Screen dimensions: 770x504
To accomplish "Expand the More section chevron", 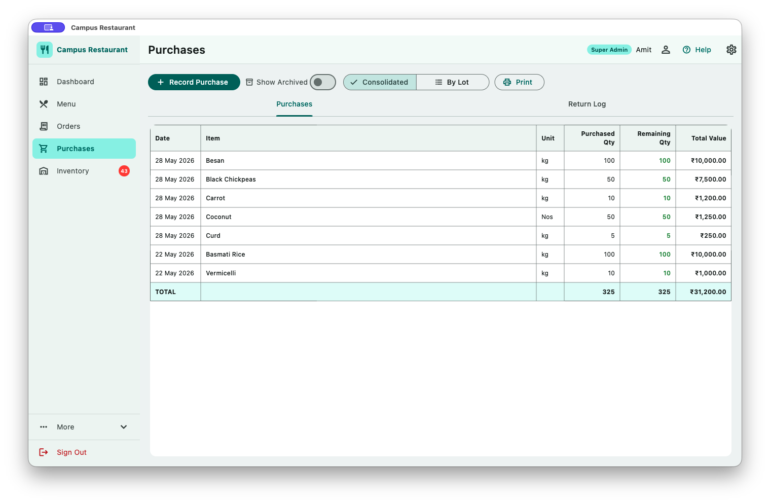I will [124, 427].
